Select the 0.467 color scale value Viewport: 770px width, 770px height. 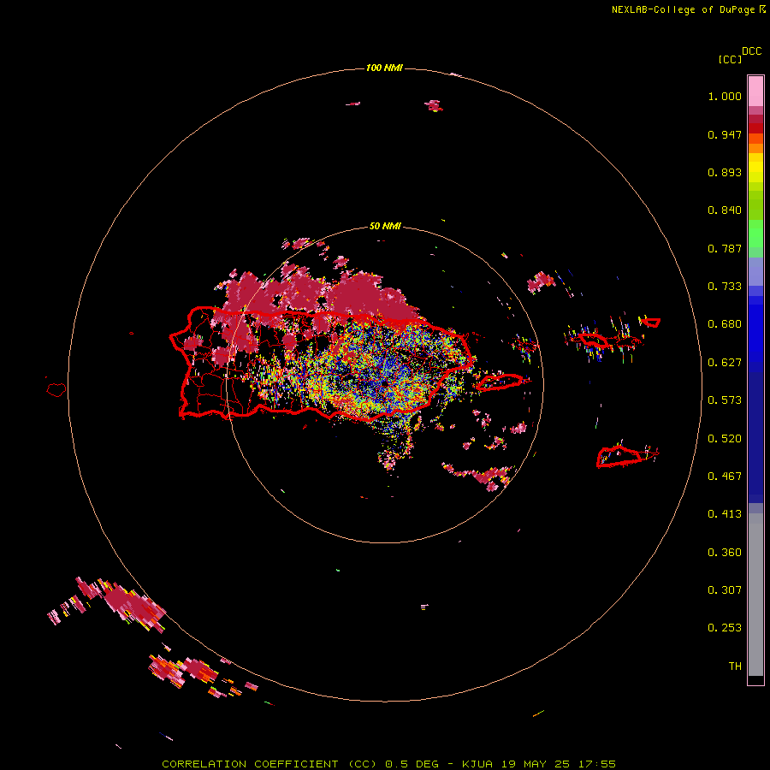click(725, 477)
